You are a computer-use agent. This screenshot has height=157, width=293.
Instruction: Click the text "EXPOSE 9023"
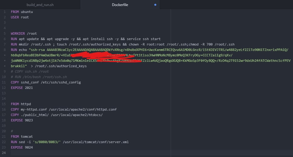pos(22,120)
